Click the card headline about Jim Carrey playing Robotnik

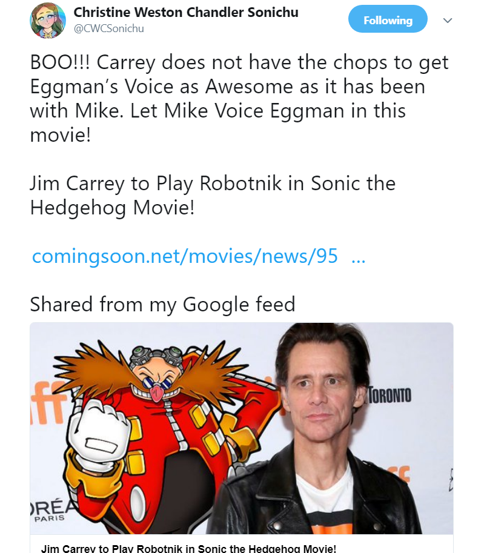click(189, 548)
